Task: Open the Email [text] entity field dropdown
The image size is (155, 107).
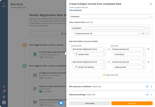Action: coord(130,54)
